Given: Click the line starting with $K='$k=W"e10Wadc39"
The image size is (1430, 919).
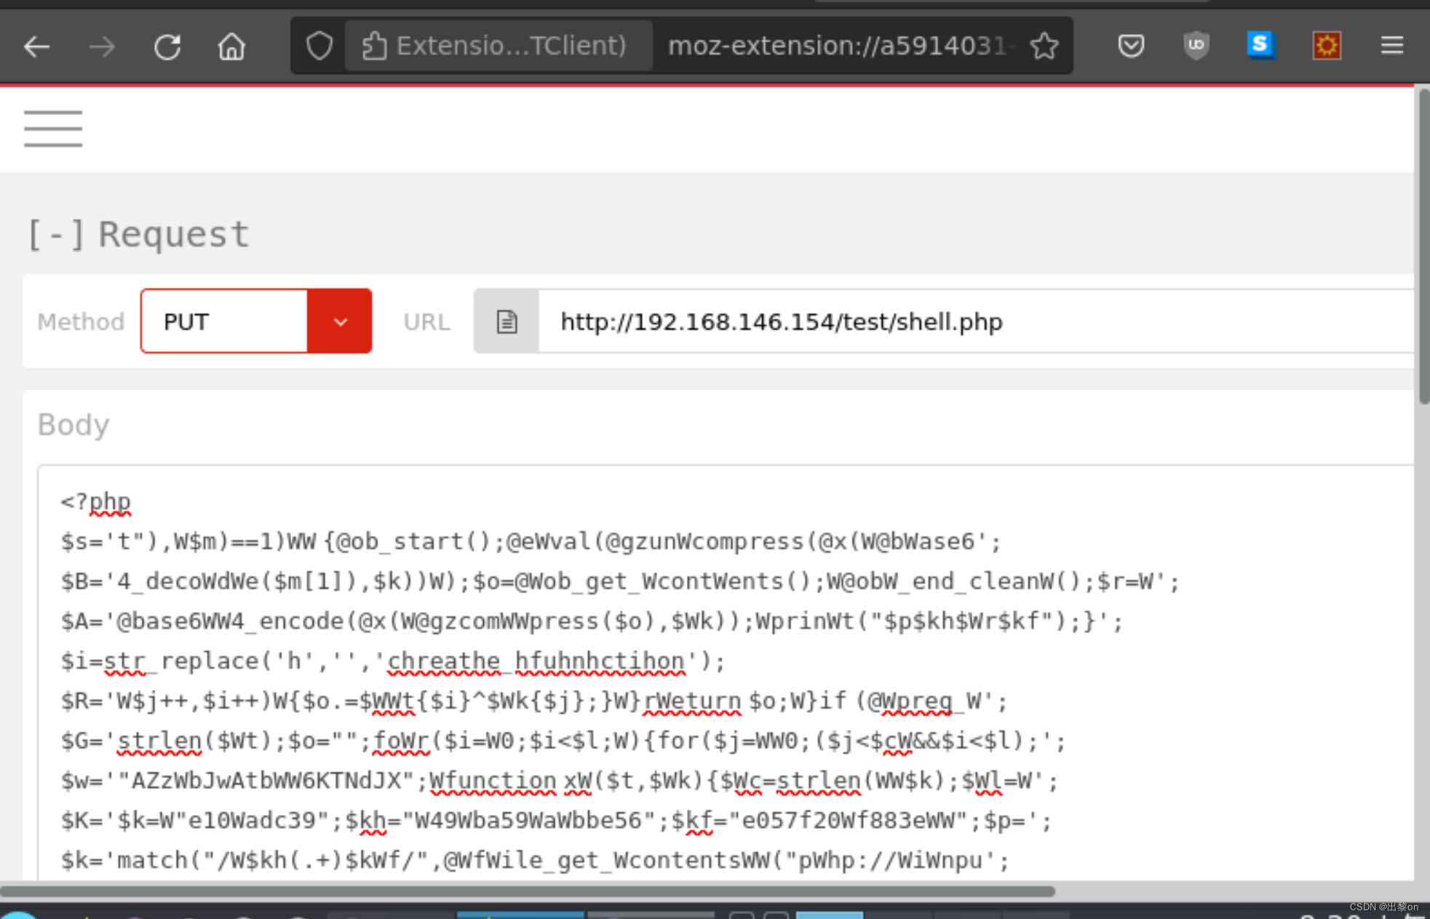Looking at the screenshot, I should pos(557,821).
